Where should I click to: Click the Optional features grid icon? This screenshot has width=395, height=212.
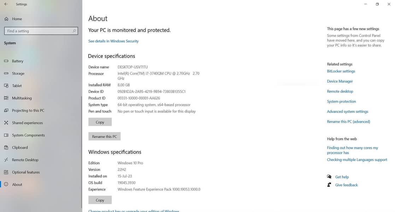tap(6, 172)
